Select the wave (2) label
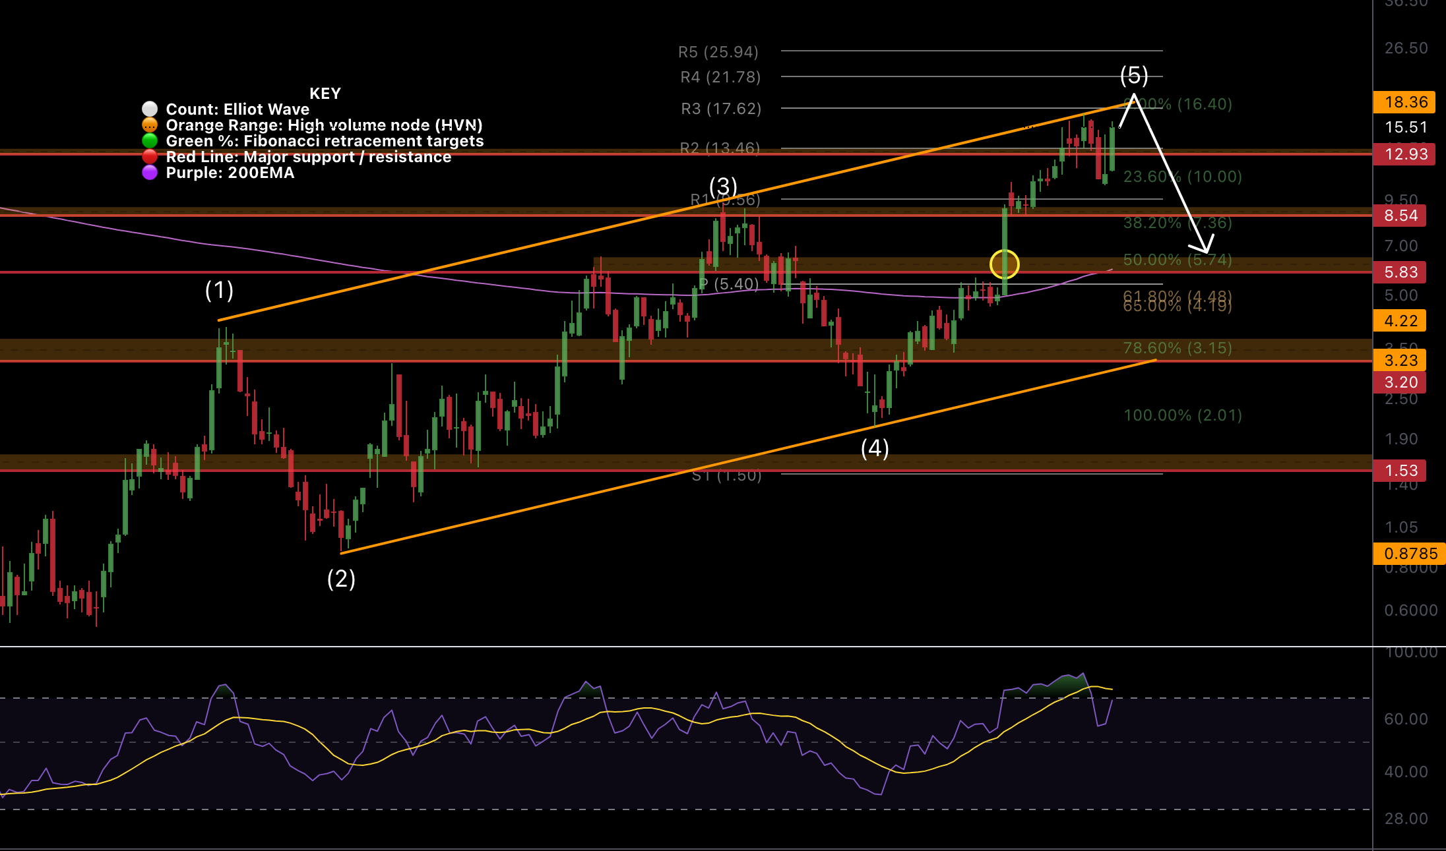Image resolution: width=1446 pixels, height=851 pixels. pyautogui.click(x=341, y=579)
